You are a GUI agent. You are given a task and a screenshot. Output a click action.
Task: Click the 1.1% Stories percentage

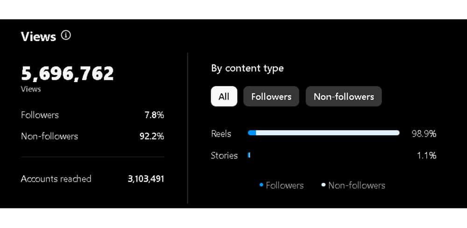427,155
